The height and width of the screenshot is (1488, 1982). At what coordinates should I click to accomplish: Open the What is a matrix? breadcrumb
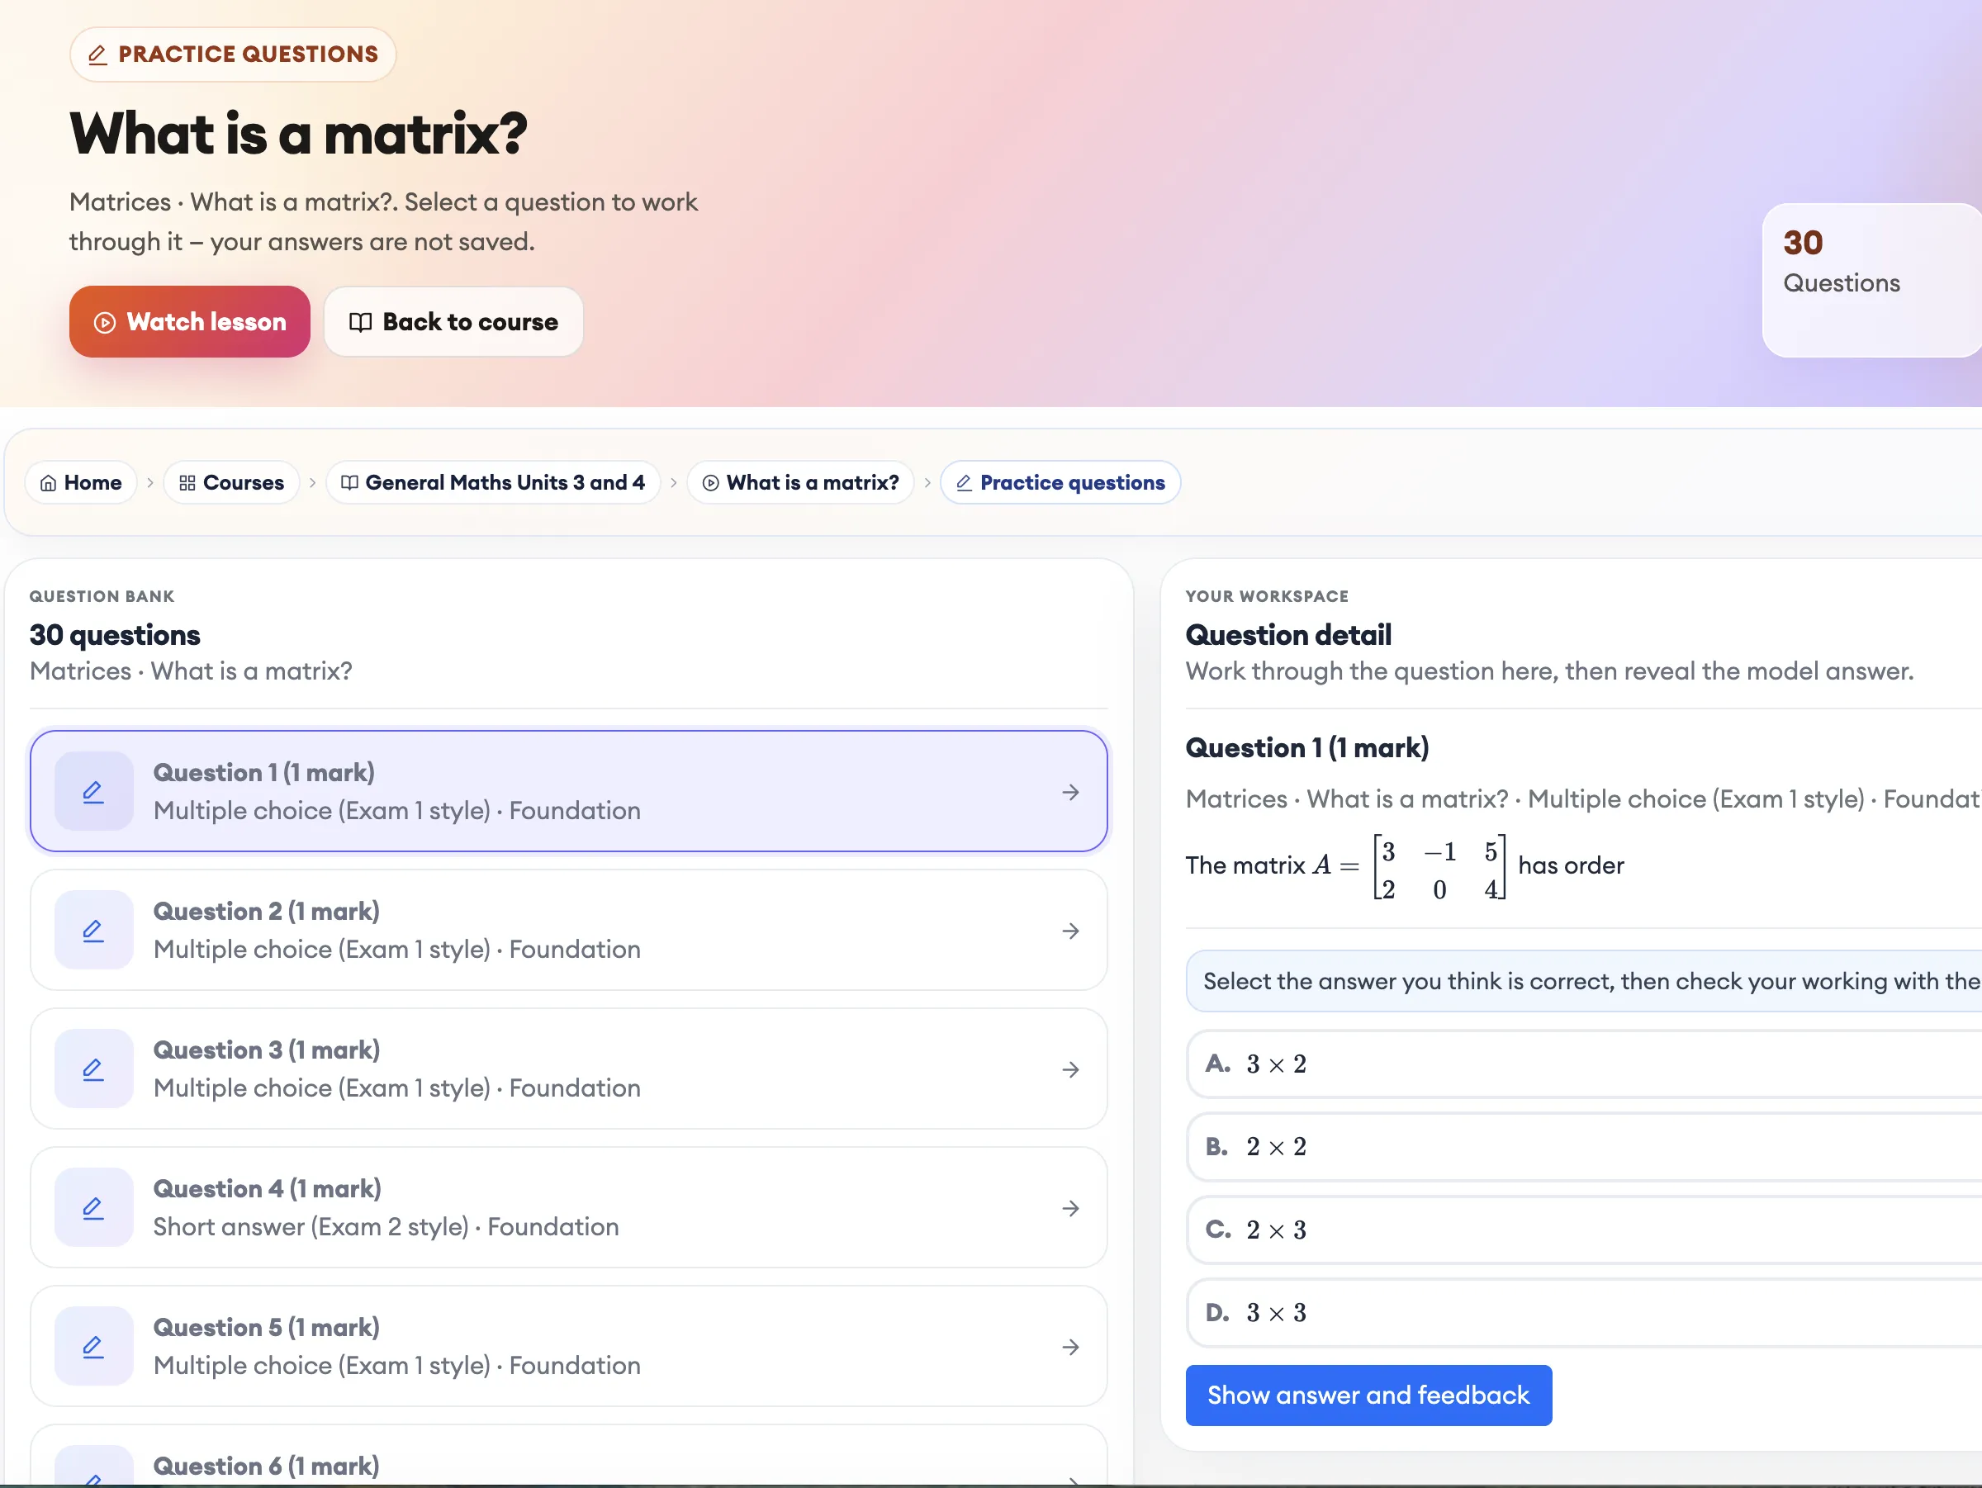click(x=800, y=484)
